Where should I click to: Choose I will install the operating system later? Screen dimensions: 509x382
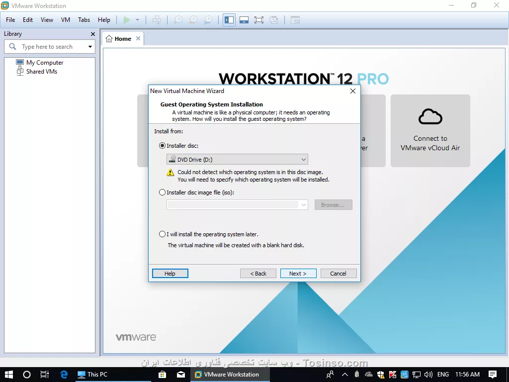click(x=162, y=234)
